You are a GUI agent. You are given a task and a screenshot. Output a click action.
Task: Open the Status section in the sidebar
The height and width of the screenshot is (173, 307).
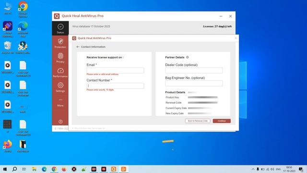[60, 28]
